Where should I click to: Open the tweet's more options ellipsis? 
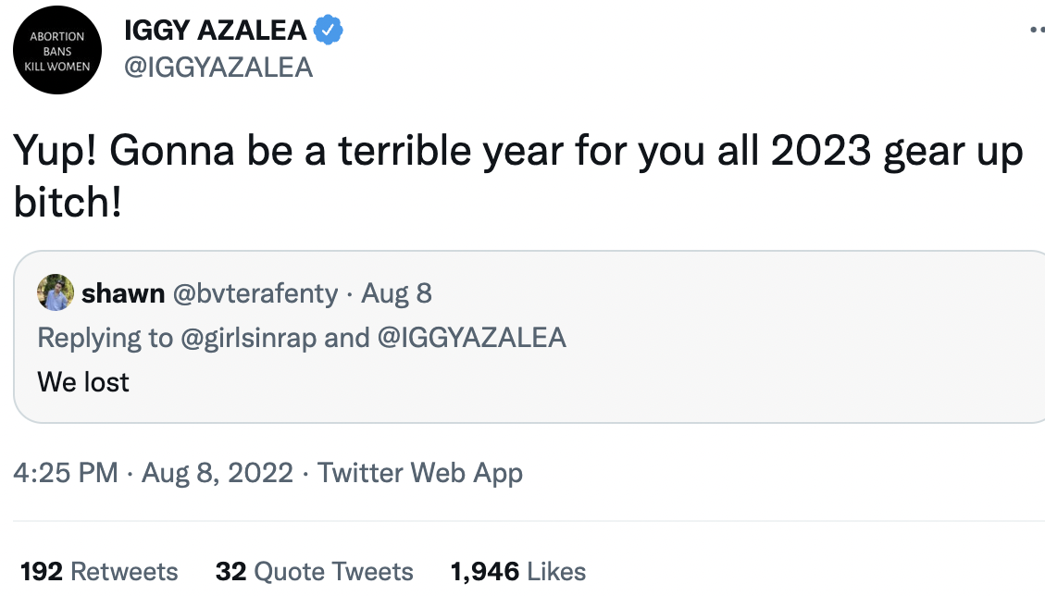coord(1037,30)
